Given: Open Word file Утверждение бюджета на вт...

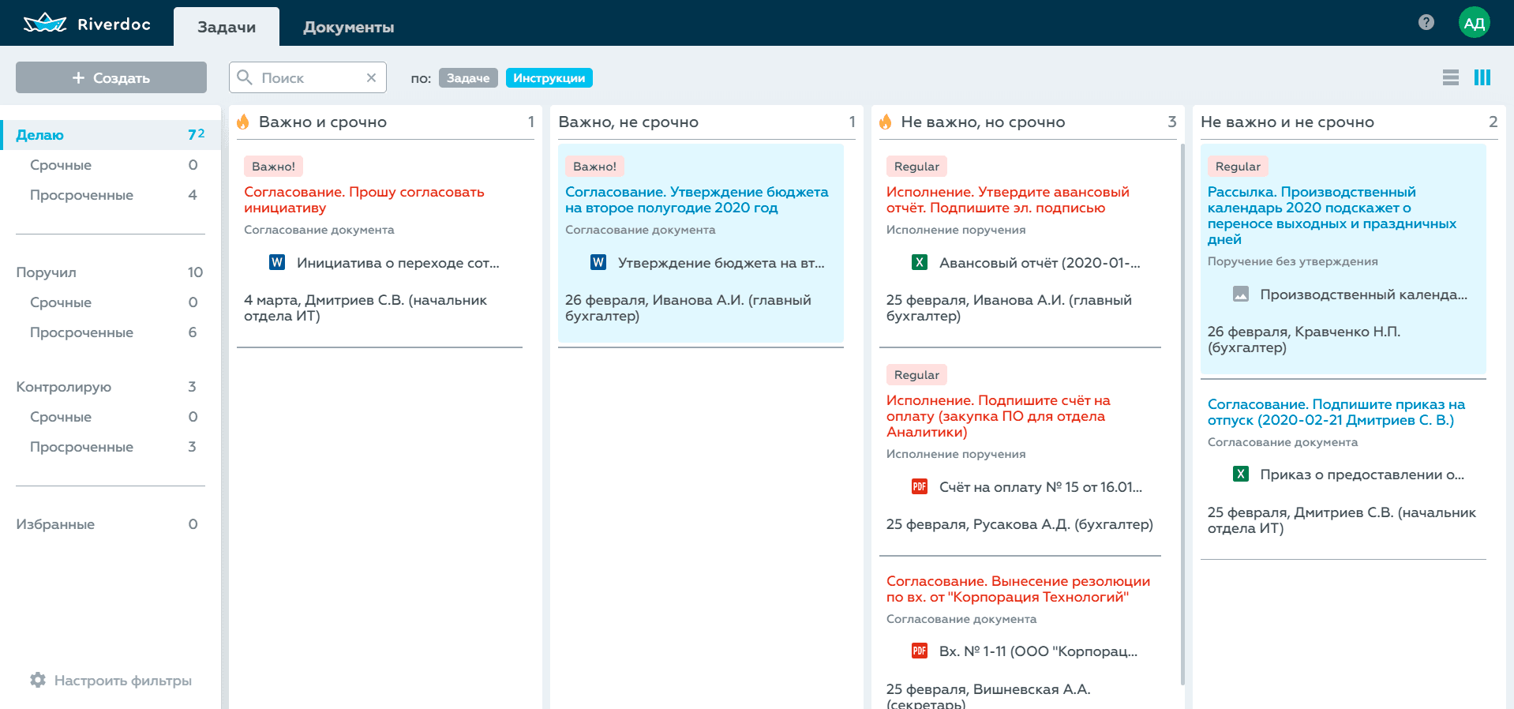Looking at the screenshot, I should pyautogui.click(x=707, y=263).
